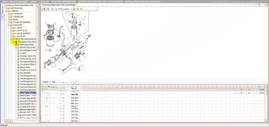269x127 pixels.
Task: Collapse the 2 Stroke EFI folder
Action: tap(9, 25)
